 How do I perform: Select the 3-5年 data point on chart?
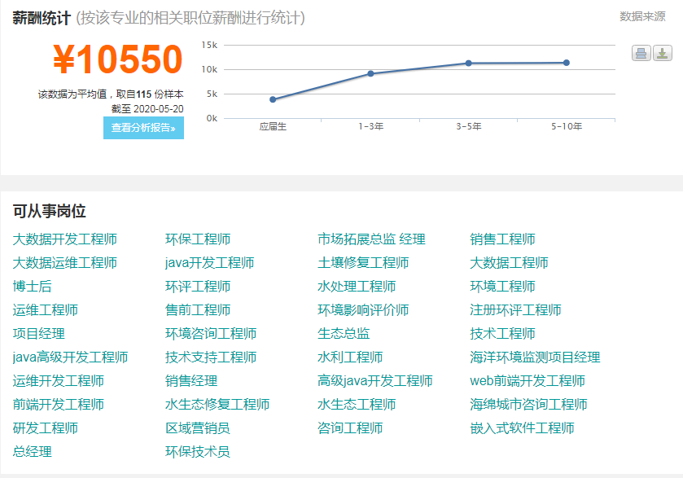pos(469,64)
